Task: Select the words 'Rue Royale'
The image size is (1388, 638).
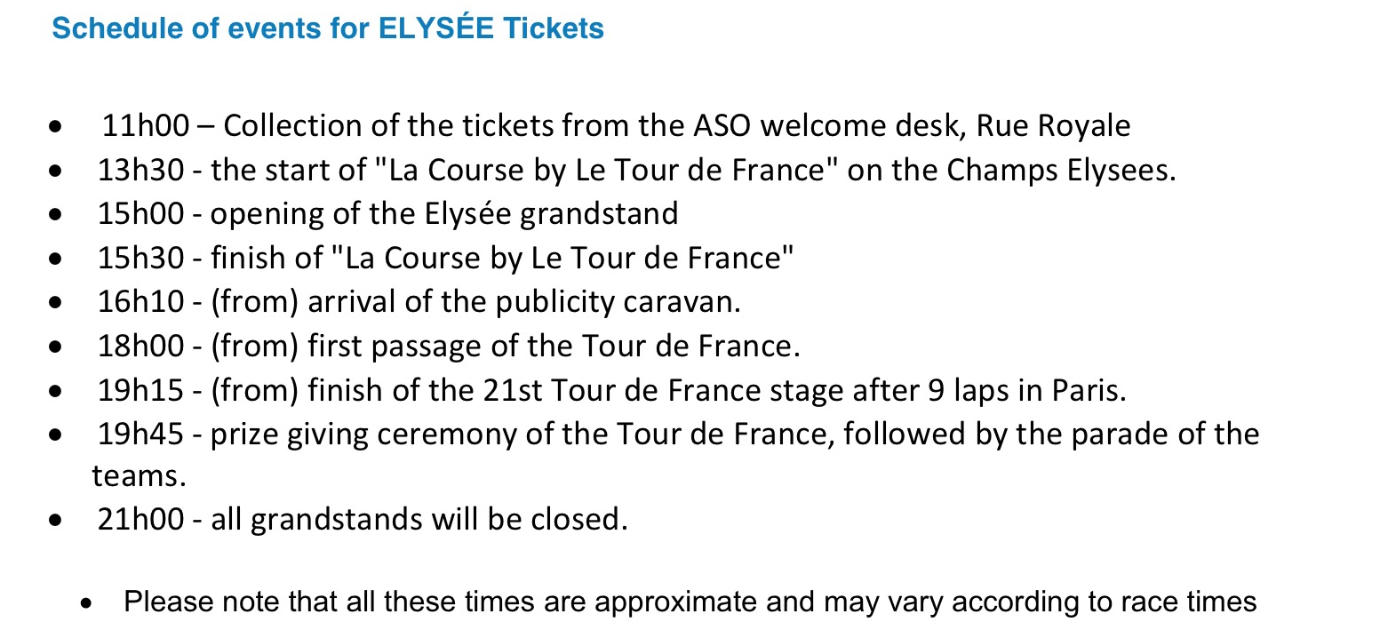Action: point(1053,126)
